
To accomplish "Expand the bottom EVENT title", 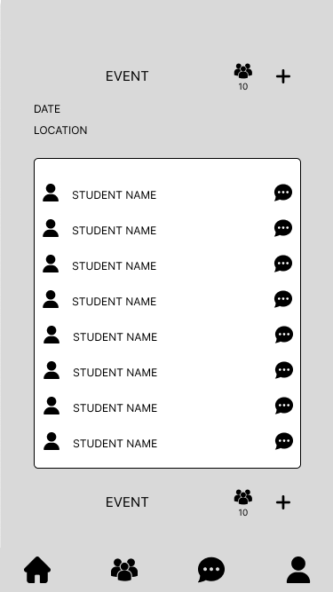I will 127,502.
